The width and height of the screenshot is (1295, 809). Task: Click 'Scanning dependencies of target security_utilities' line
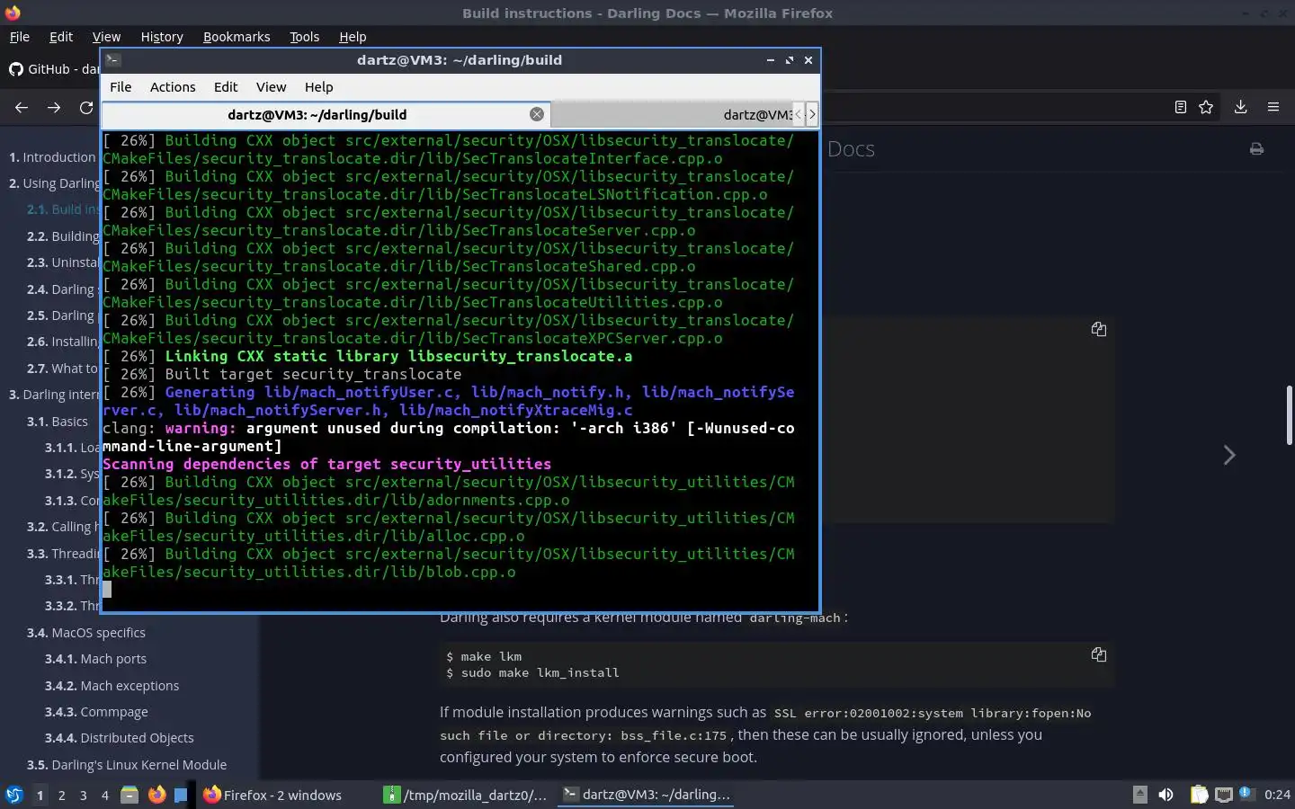[326, 464]
